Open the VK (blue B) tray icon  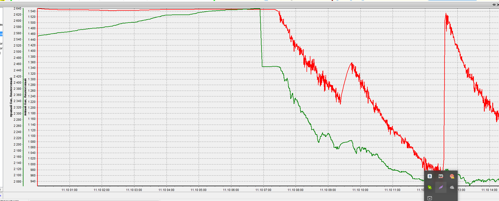click(x=430, y=176)
